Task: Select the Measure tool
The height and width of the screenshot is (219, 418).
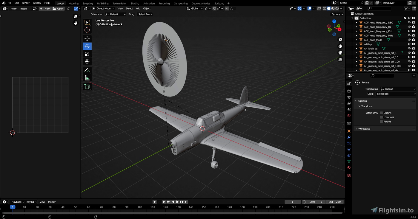Action: (x=87, y=78)
